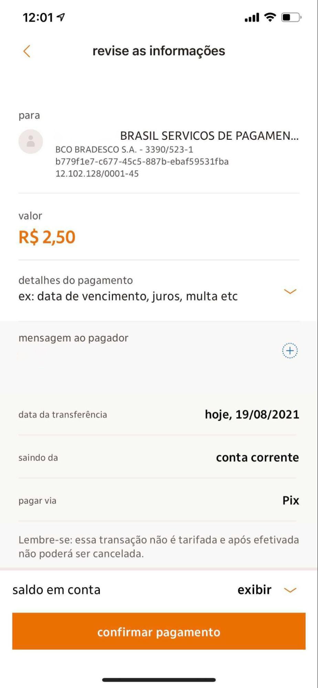Expand the detalhes do pagamento chevron
The width and height of the screenshot is (318, 688).
290,292
